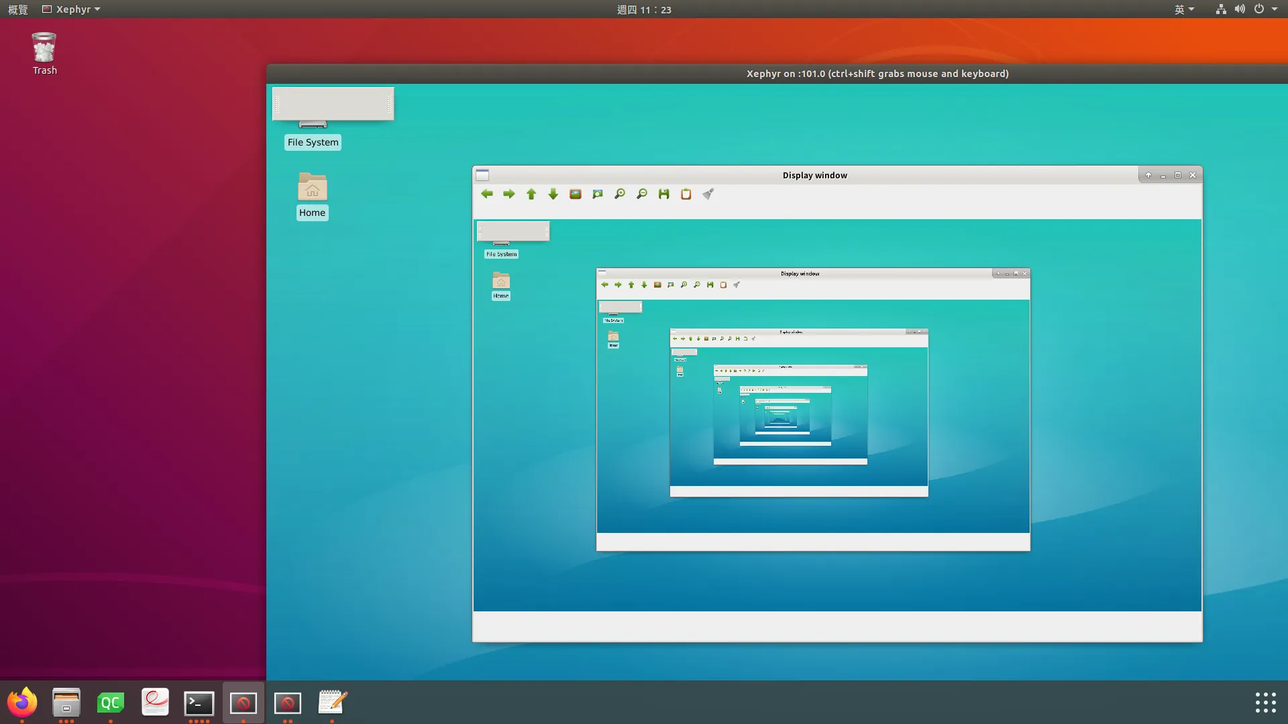Open the 概覽 activities overview
This screenshot has width=1288, height=724.
18,9
